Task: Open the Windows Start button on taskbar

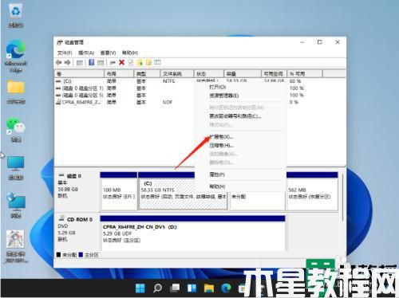Action: click(140, 288)
